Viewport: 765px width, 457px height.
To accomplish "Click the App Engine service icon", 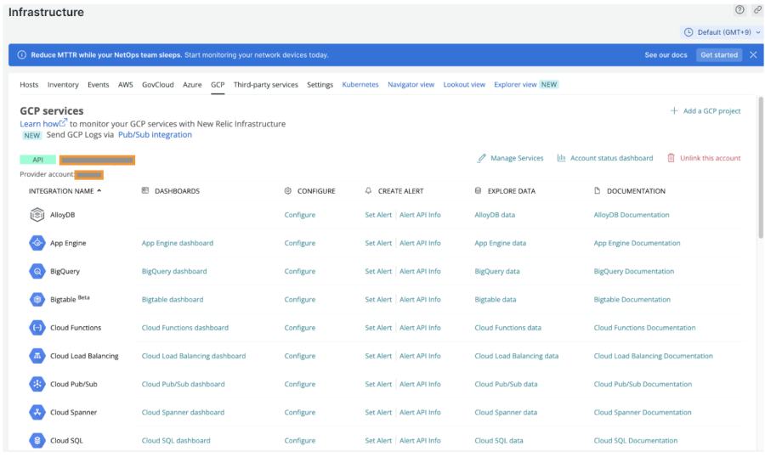I will point(37,243).
